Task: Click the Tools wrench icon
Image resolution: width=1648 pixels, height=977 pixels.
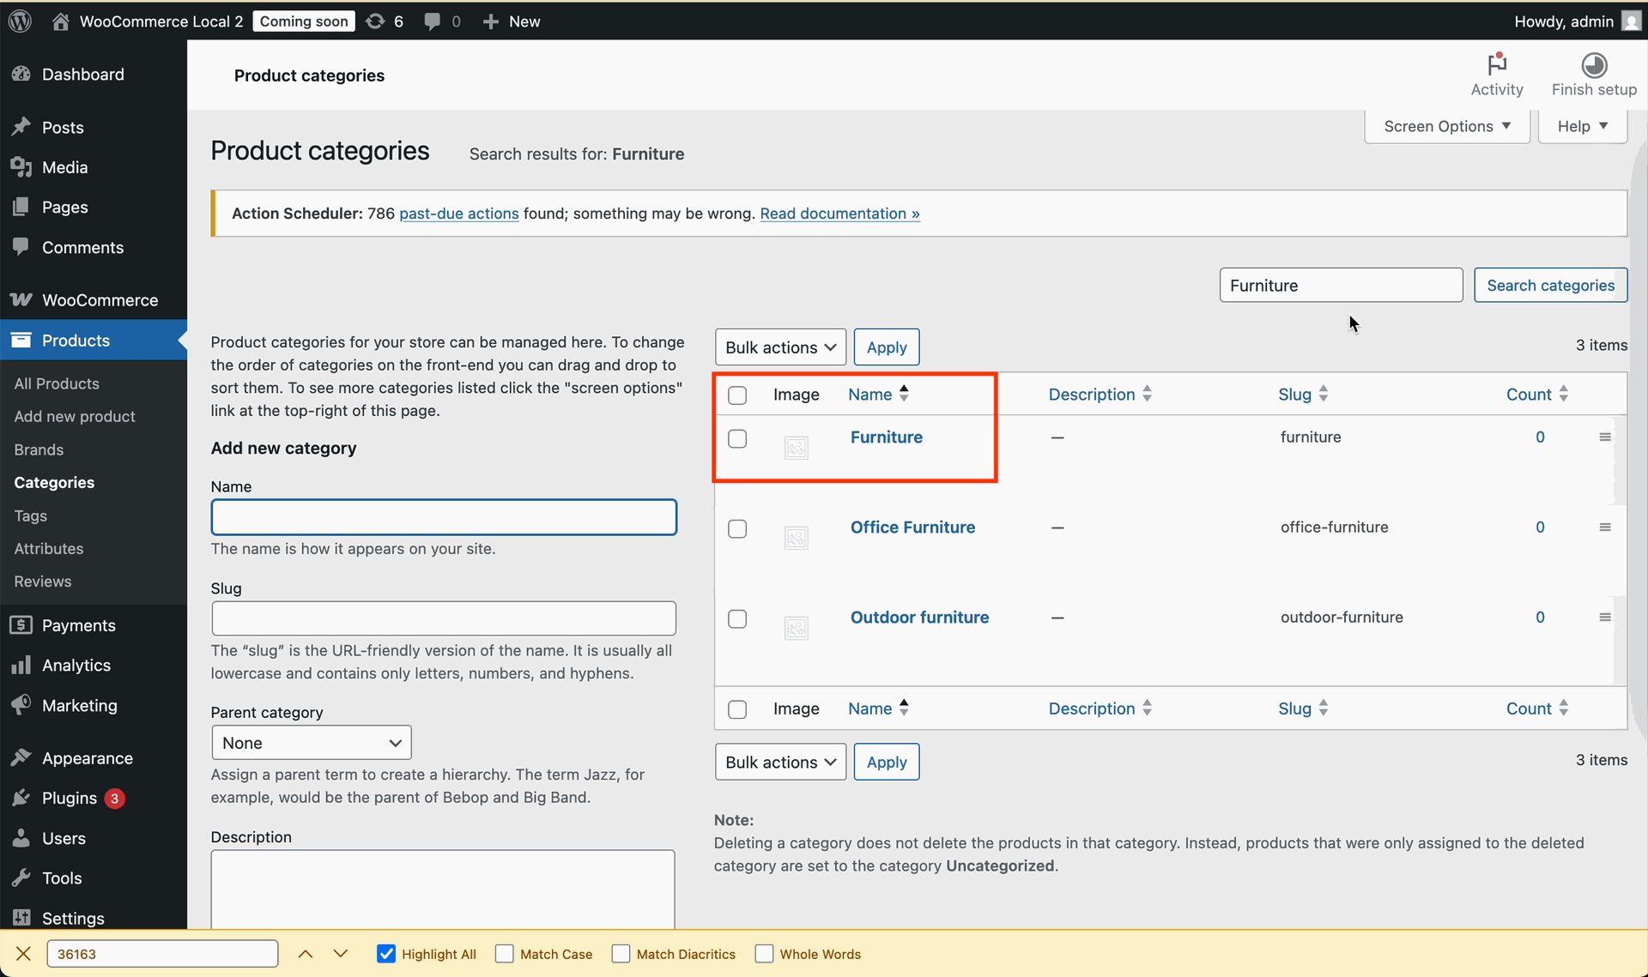Action: pos(21,877)
